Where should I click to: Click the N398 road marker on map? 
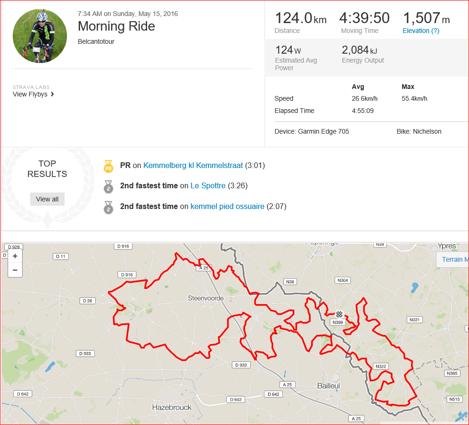click(x=338, y=322)
